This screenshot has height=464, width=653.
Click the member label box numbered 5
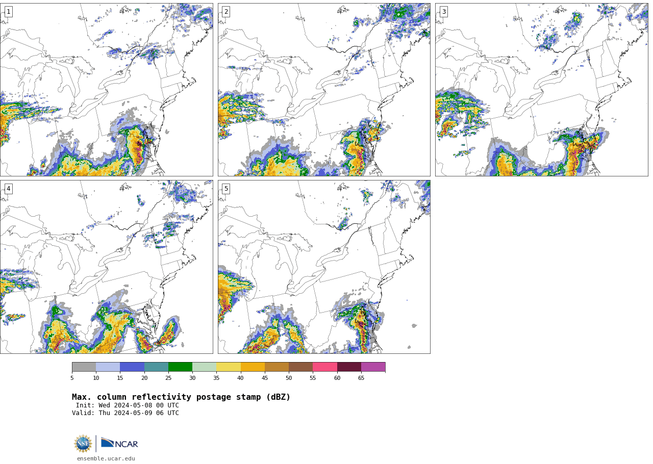click(226, 189)
